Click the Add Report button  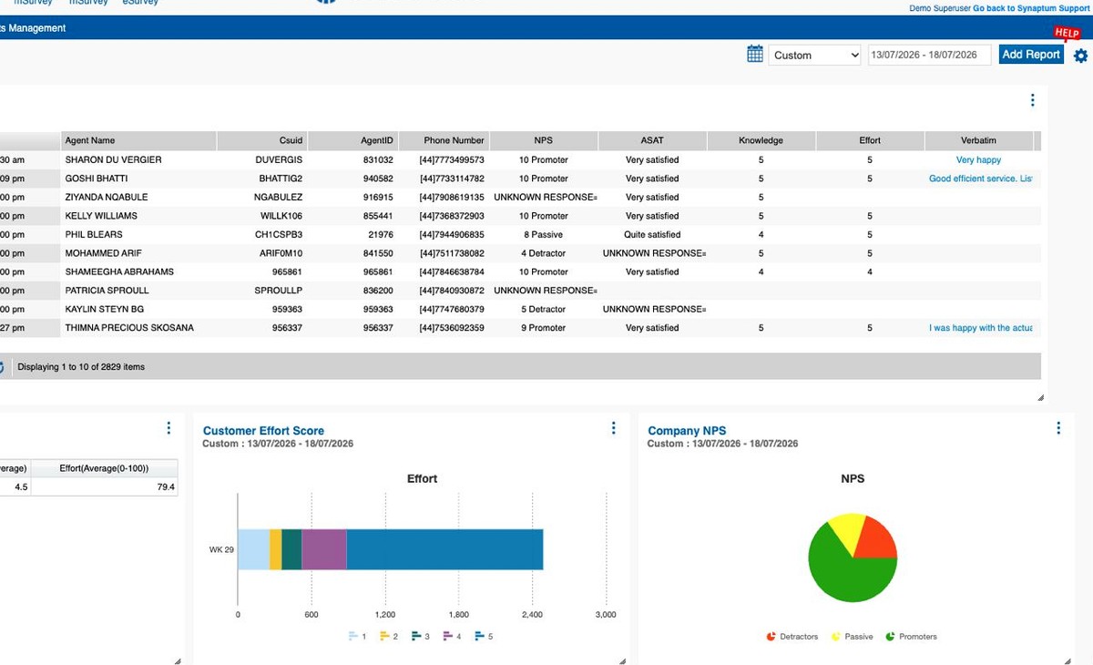tap(1031, 55)
